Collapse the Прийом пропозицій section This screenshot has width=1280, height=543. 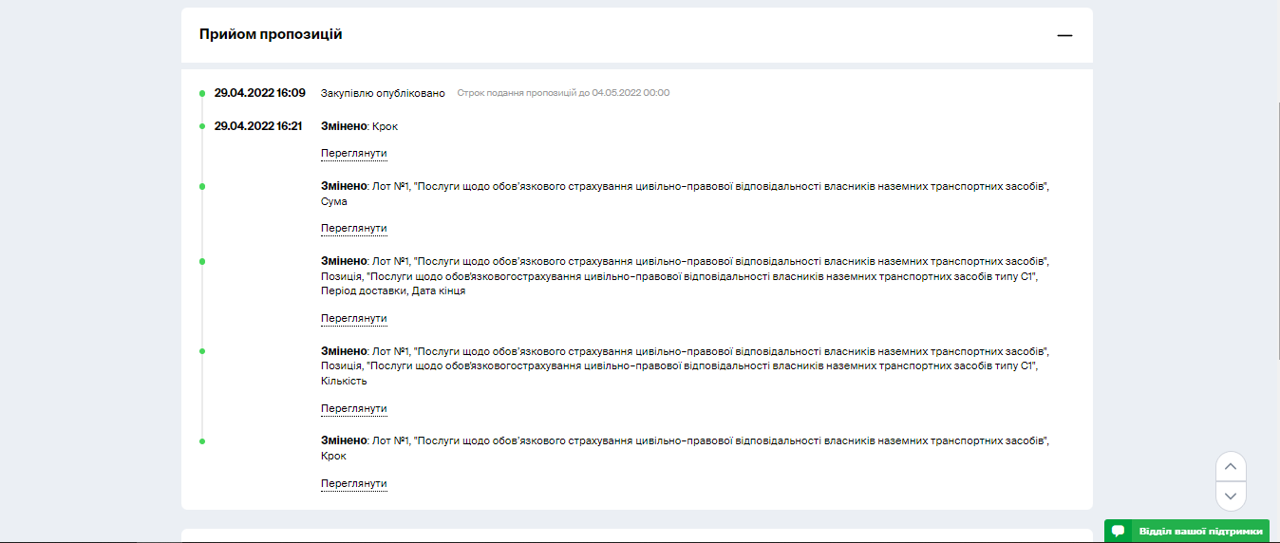(x=1064, y=35)
